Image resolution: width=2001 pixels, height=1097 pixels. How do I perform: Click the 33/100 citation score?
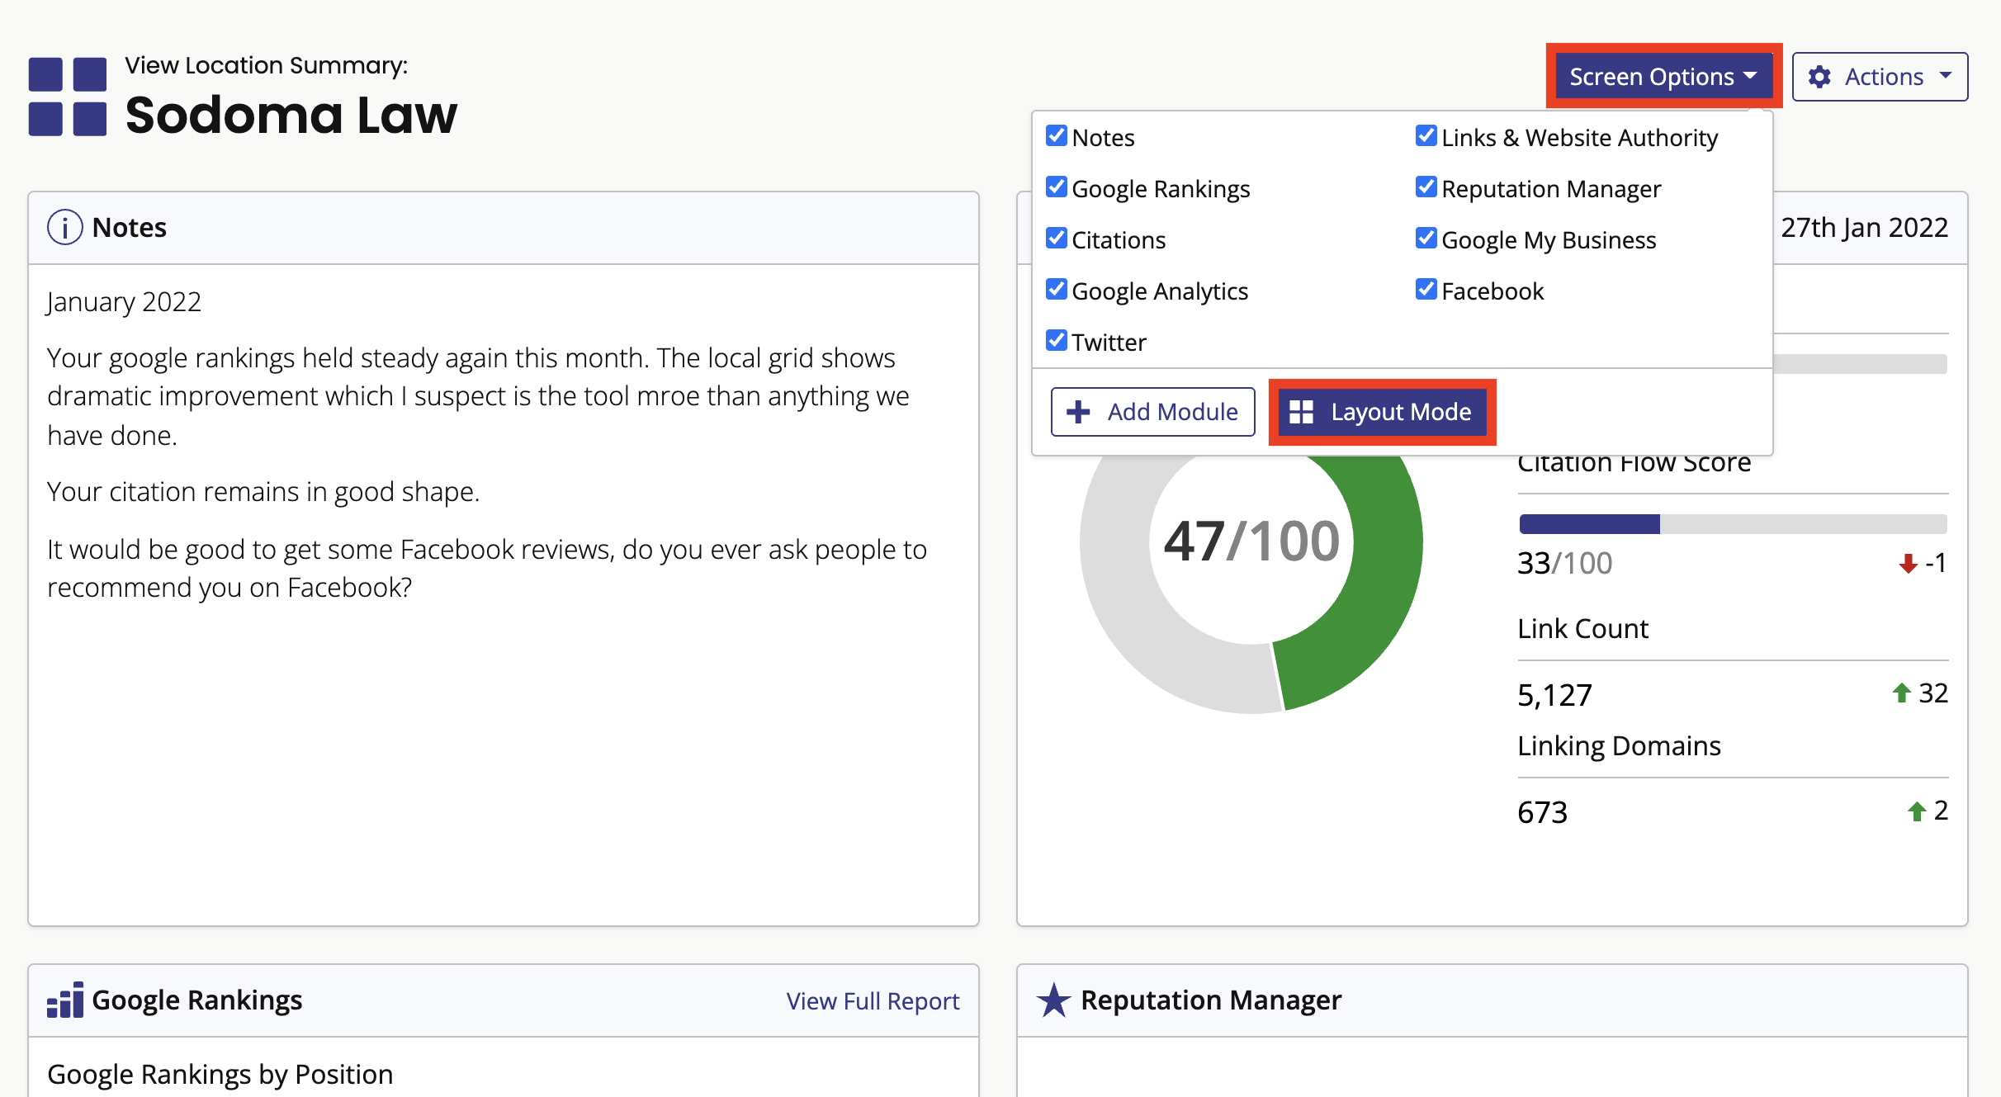coord(1564,563)
